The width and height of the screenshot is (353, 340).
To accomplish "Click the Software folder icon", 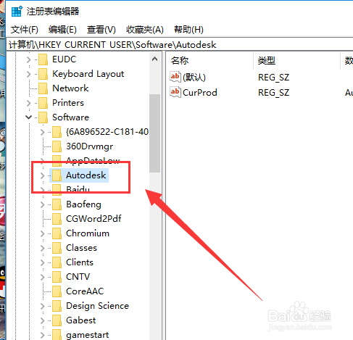I will click(x=43, y=117).
